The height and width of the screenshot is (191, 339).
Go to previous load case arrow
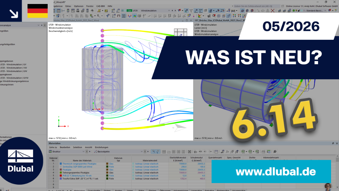(172, 10)
